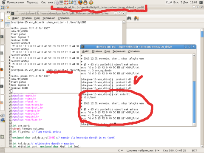
Task: Click gedit editor scroll-up arrow
Action: tap(202, 30)
